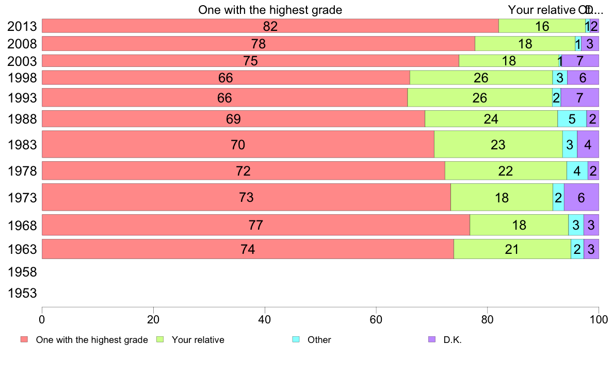The width and height of the screenshot is (613, 379).
Task: Click the purple D.K. legend swatch
Action: pyautogui.click(x=432, y=339)
